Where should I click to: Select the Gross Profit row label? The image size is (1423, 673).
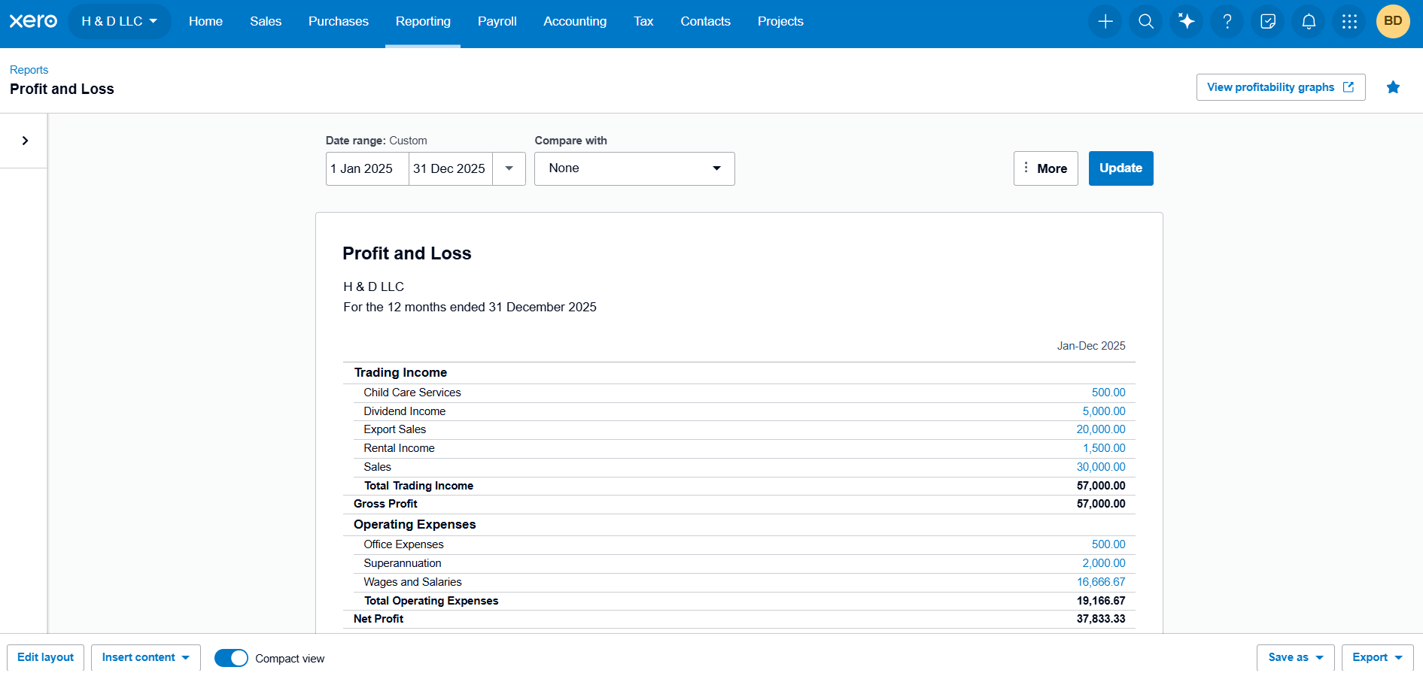click(385, 504)
